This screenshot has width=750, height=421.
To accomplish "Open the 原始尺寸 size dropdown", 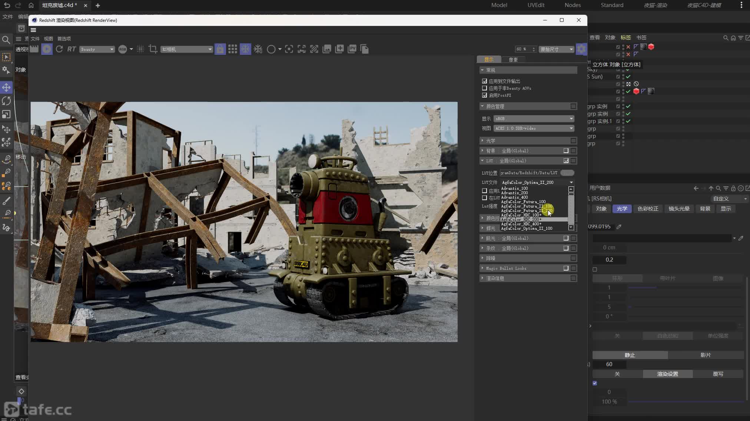I will pos(557,49).
